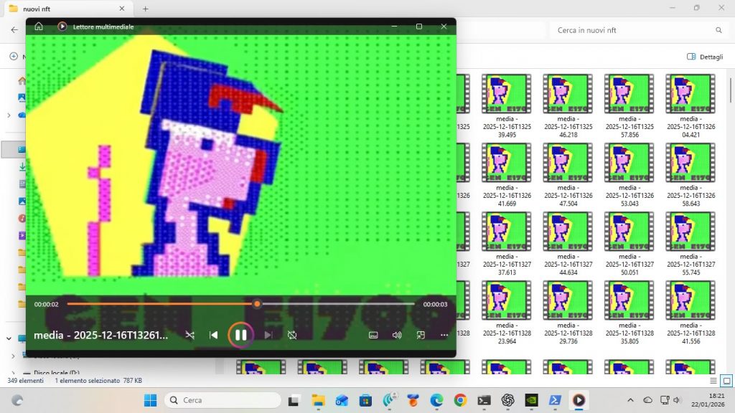Switch to mini player view
735x413 pixels.
pos(421,335)
